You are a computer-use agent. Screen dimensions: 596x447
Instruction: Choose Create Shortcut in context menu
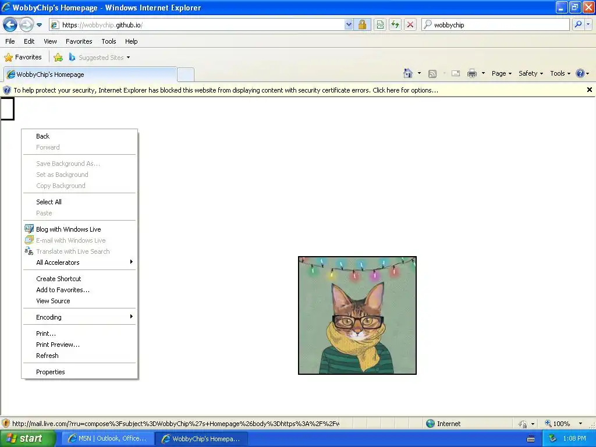[x=79, y=279]
